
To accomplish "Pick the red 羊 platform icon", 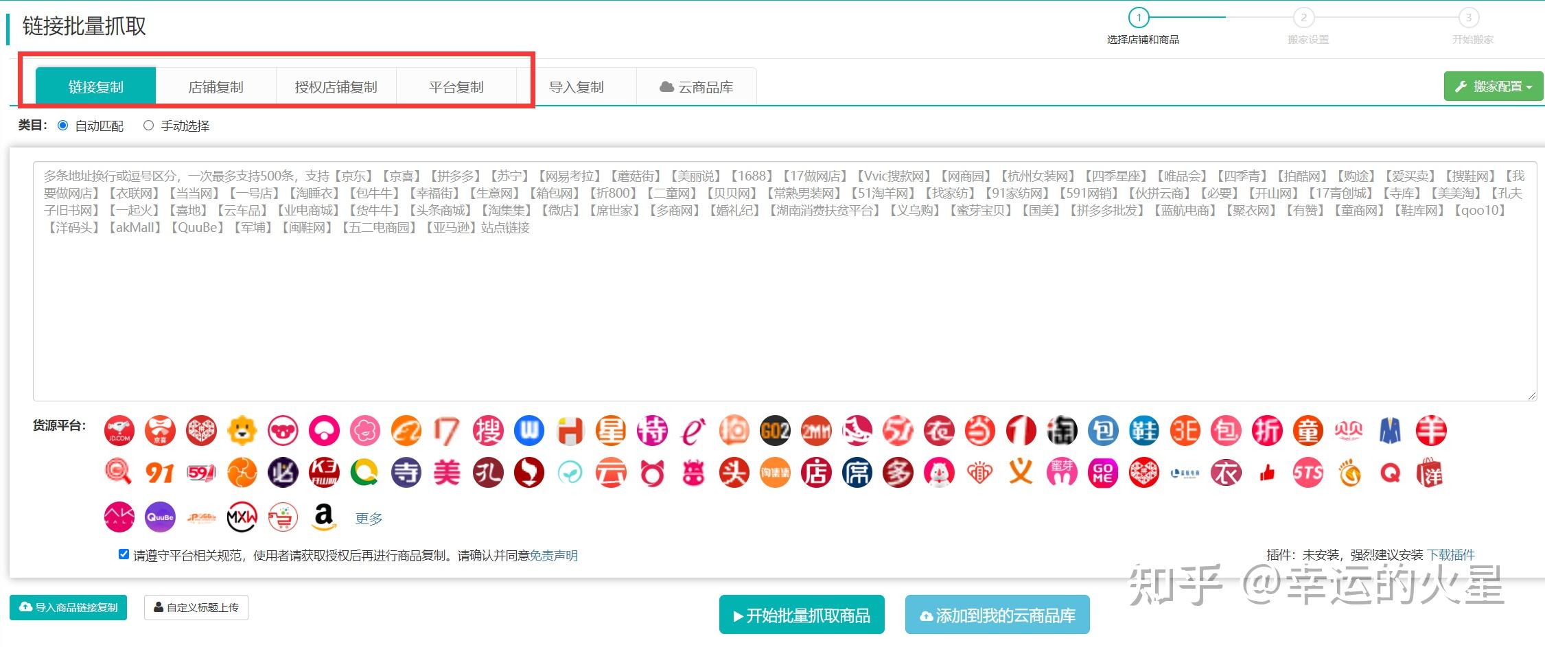I will point(1431,431).
